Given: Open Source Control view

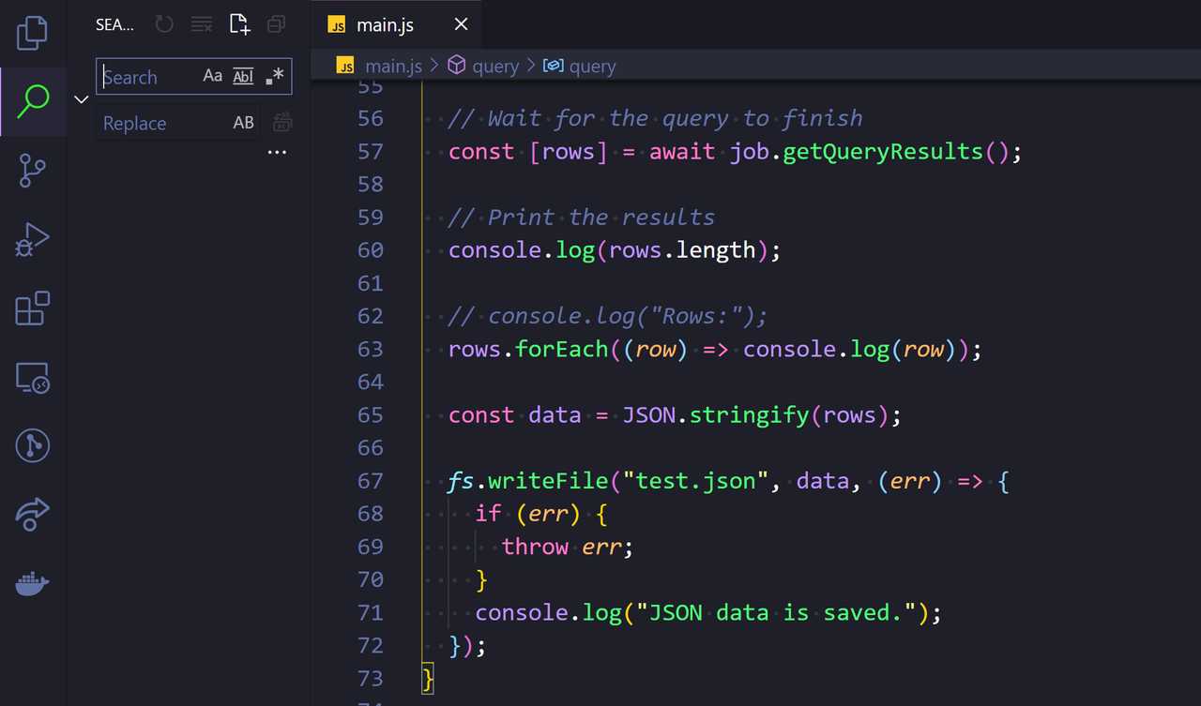Looking at the screenshot, I should (x=33, y=171).
